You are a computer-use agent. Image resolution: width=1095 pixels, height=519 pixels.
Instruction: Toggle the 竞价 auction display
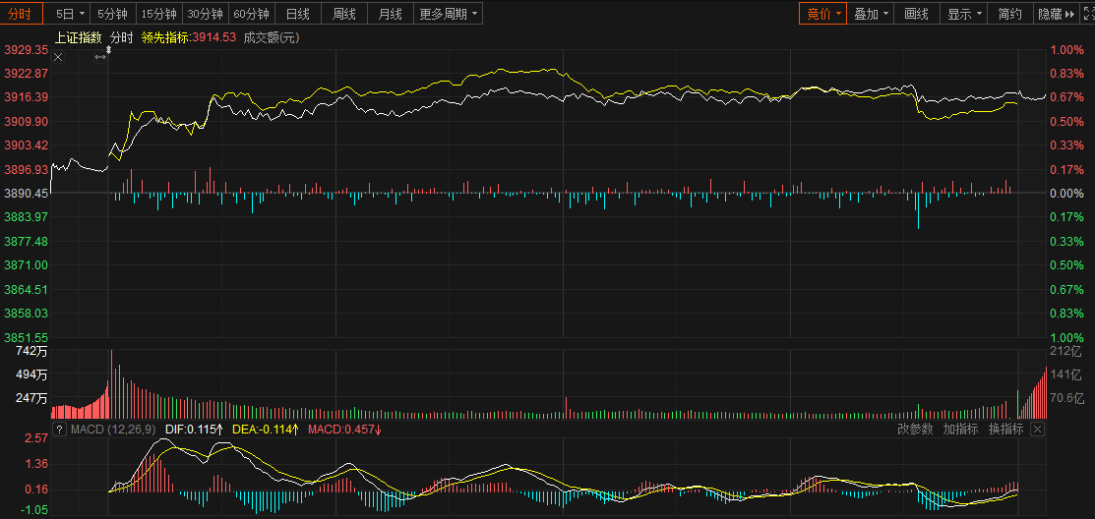pos(821,14)
